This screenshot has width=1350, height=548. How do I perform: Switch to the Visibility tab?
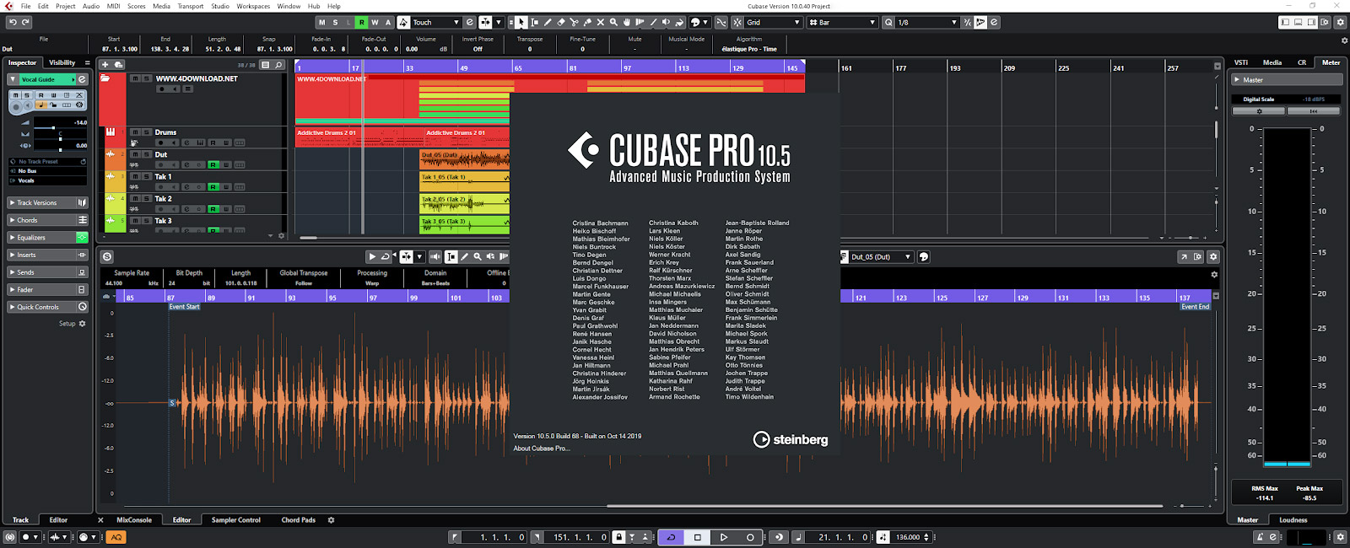[62, 62]
